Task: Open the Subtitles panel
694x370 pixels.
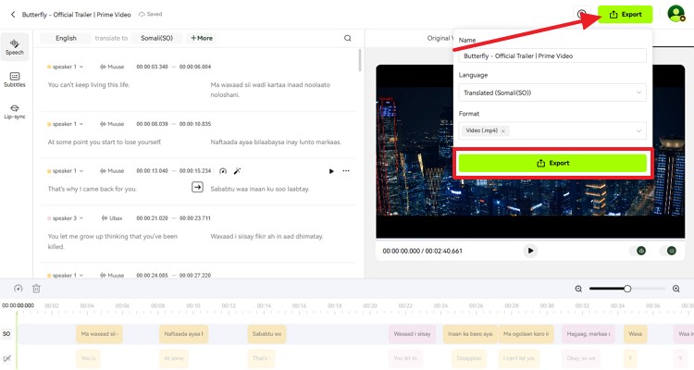Action: 15,80
